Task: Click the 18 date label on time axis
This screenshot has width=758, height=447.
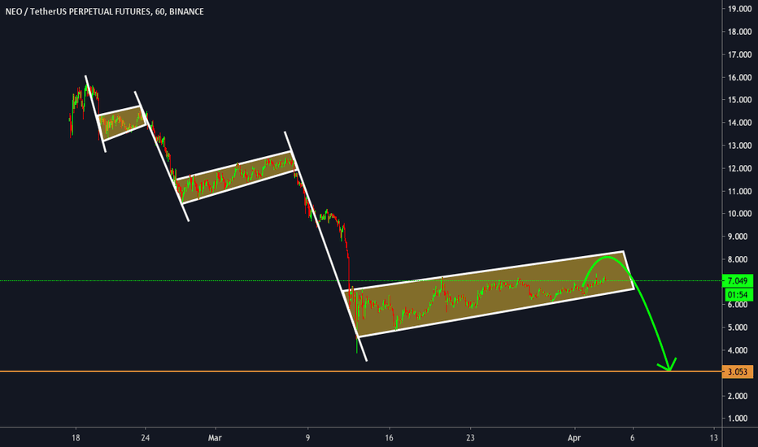Action: (x=76, y=438)
